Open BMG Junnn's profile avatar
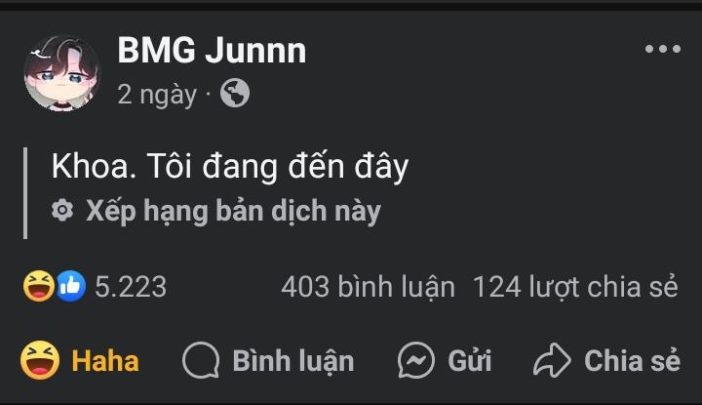 click(x=61, y=73)
